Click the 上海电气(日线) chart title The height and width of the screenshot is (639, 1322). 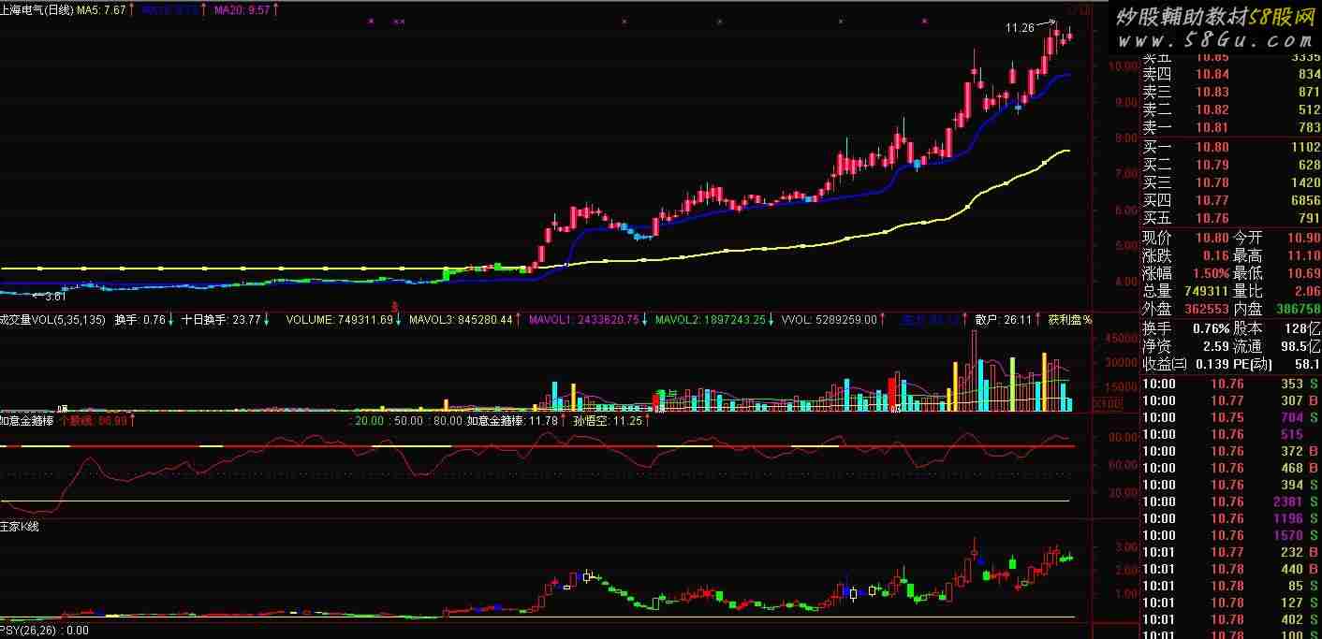point(37,9)
